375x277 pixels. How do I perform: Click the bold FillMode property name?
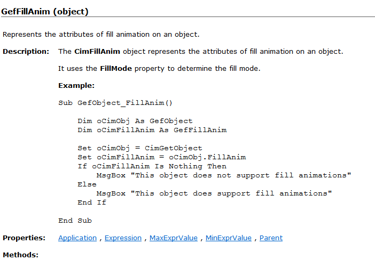pyautogui.click(x=116, y=69)
